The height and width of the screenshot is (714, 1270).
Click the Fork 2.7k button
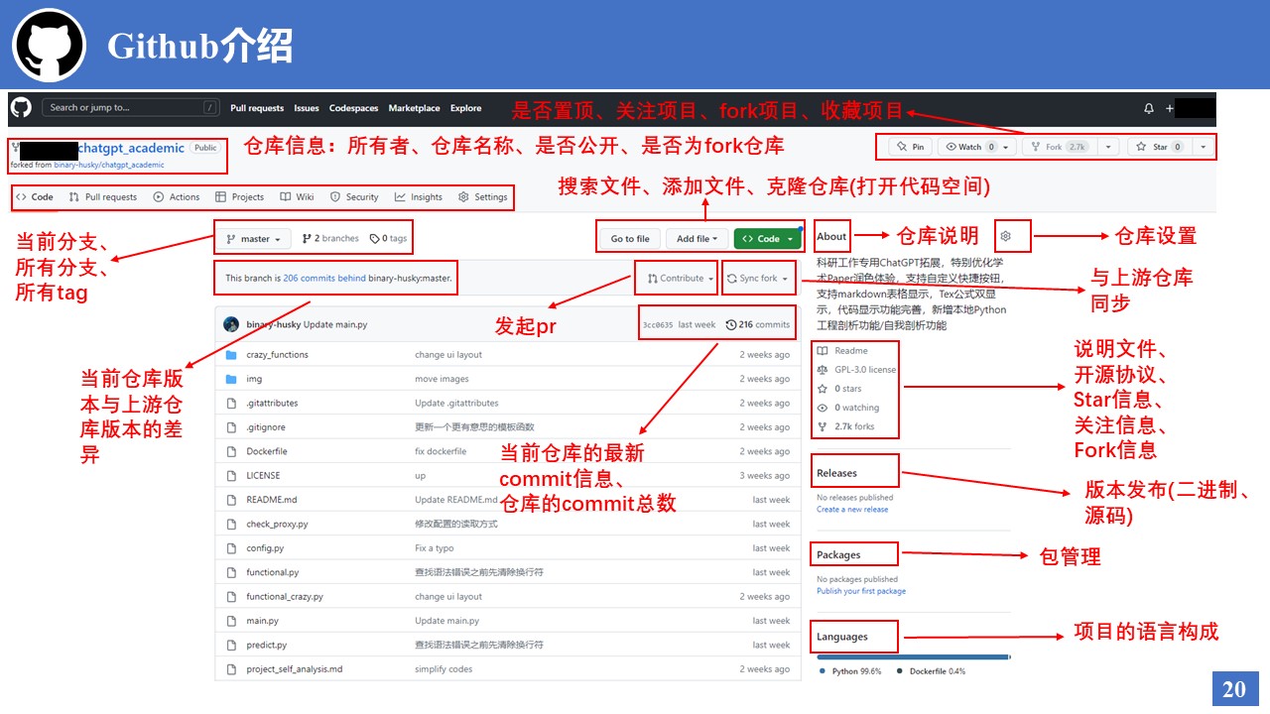coord(1058,147)
